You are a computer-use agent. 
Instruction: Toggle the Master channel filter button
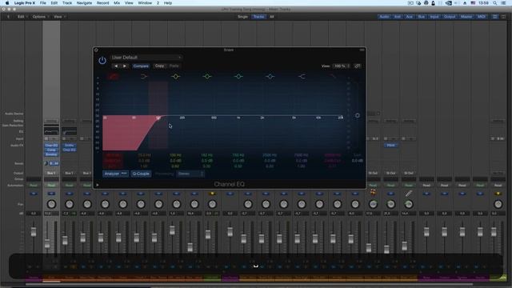[466, 17]
